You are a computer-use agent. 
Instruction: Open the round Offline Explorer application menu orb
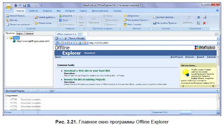tap(9, 7)
